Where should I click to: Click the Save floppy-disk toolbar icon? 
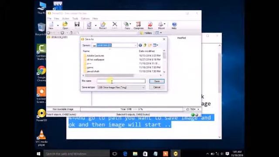coord(77,25)
